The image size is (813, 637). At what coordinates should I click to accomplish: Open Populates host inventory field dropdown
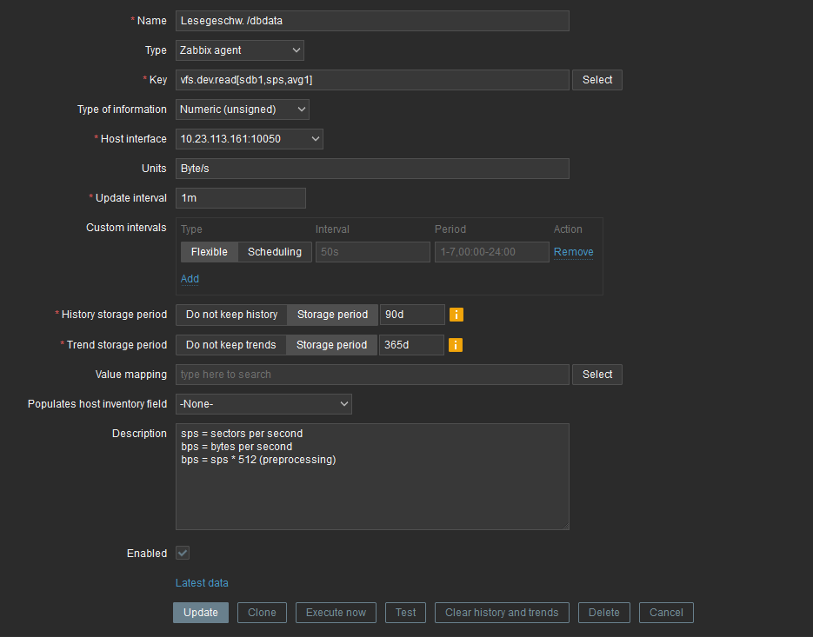[263, 404]
